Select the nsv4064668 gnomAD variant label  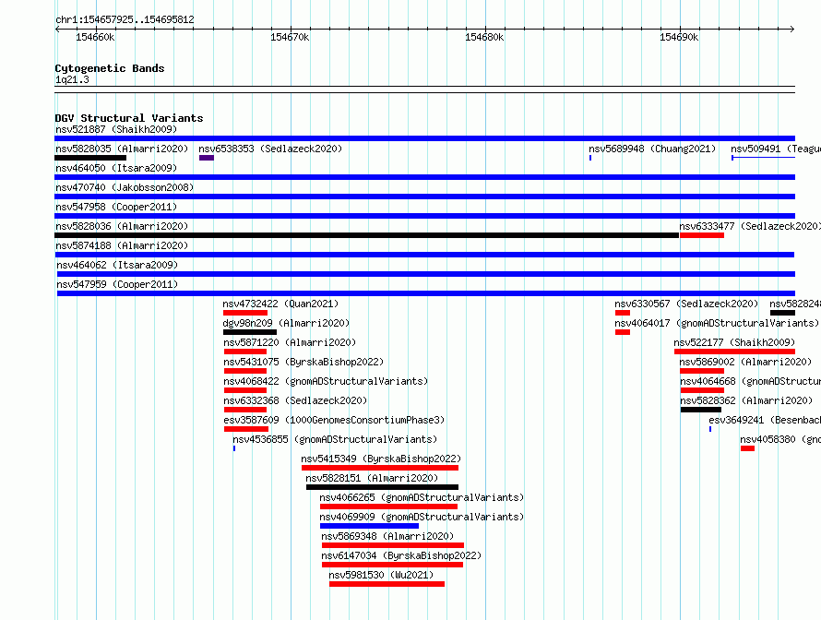click(750, 381)
